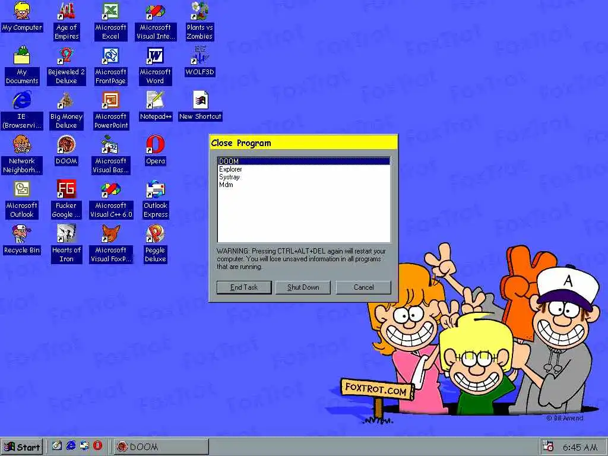Select the Microsoft FrontPage shortcut
Screen dimensions: 608x456
110,65
